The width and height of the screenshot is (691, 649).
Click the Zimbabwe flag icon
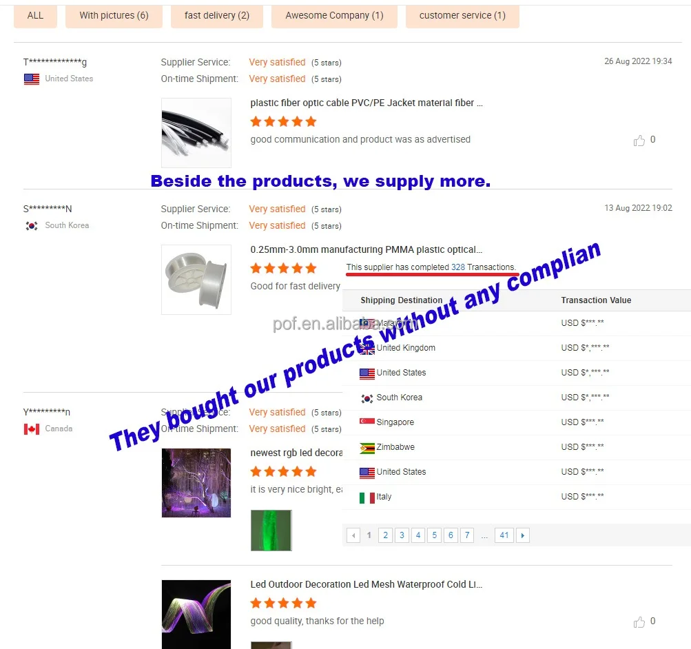point(367,448)
